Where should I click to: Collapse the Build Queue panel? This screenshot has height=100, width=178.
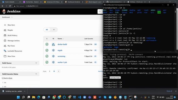coord(36,63)
